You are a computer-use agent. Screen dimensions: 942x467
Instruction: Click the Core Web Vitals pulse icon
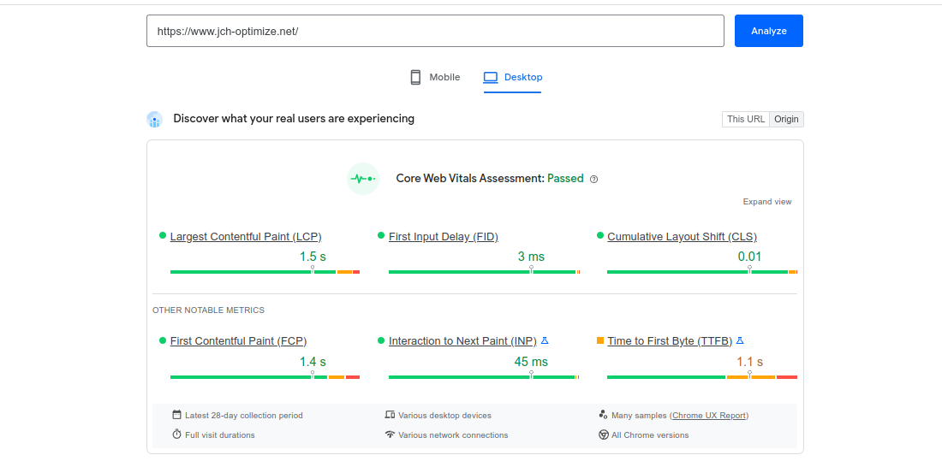click(363, 179)
